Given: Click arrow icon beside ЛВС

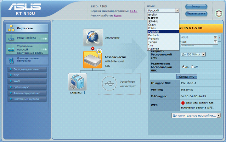Looking at the screenshot, I should tap(11, 75).
